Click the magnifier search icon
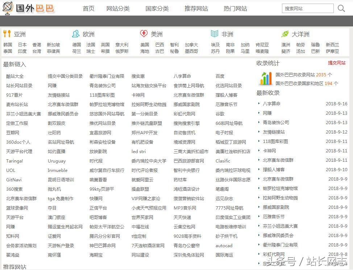 click(341, 9)
